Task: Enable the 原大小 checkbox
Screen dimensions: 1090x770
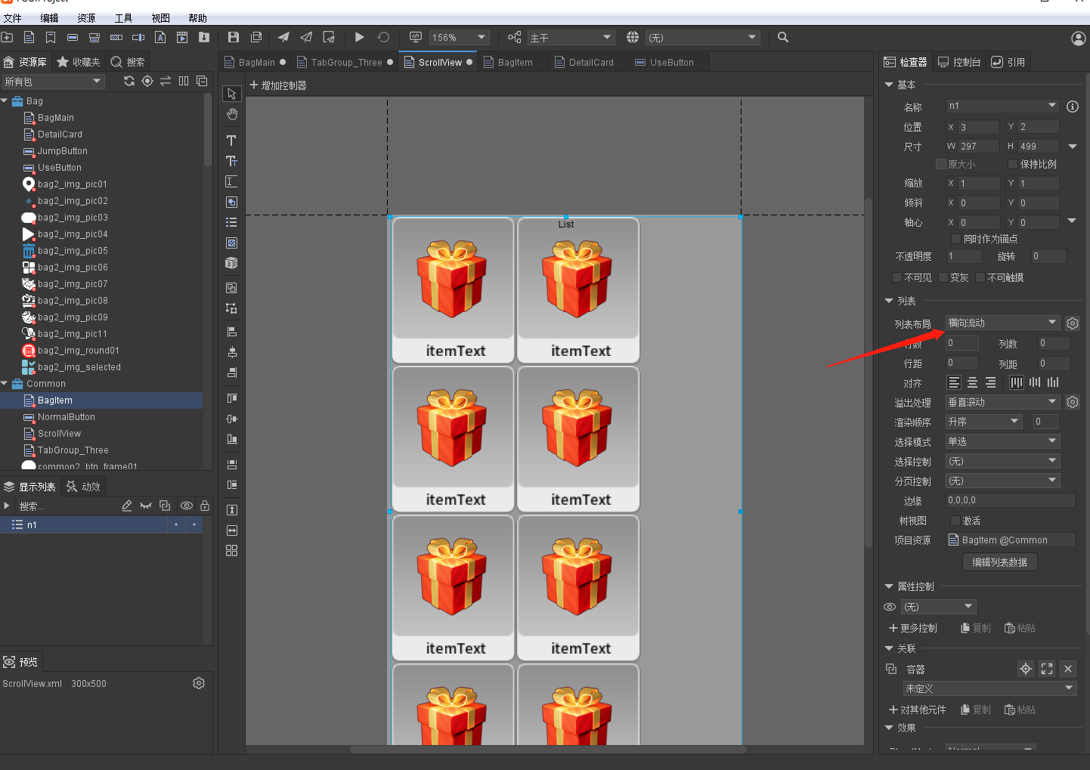Action: pos(941,164)
